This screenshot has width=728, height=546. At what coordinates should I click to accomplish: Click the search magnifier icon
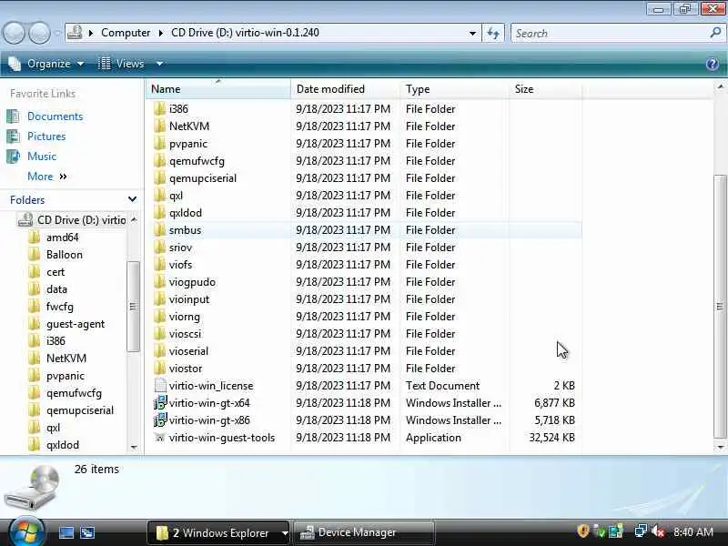715,33
